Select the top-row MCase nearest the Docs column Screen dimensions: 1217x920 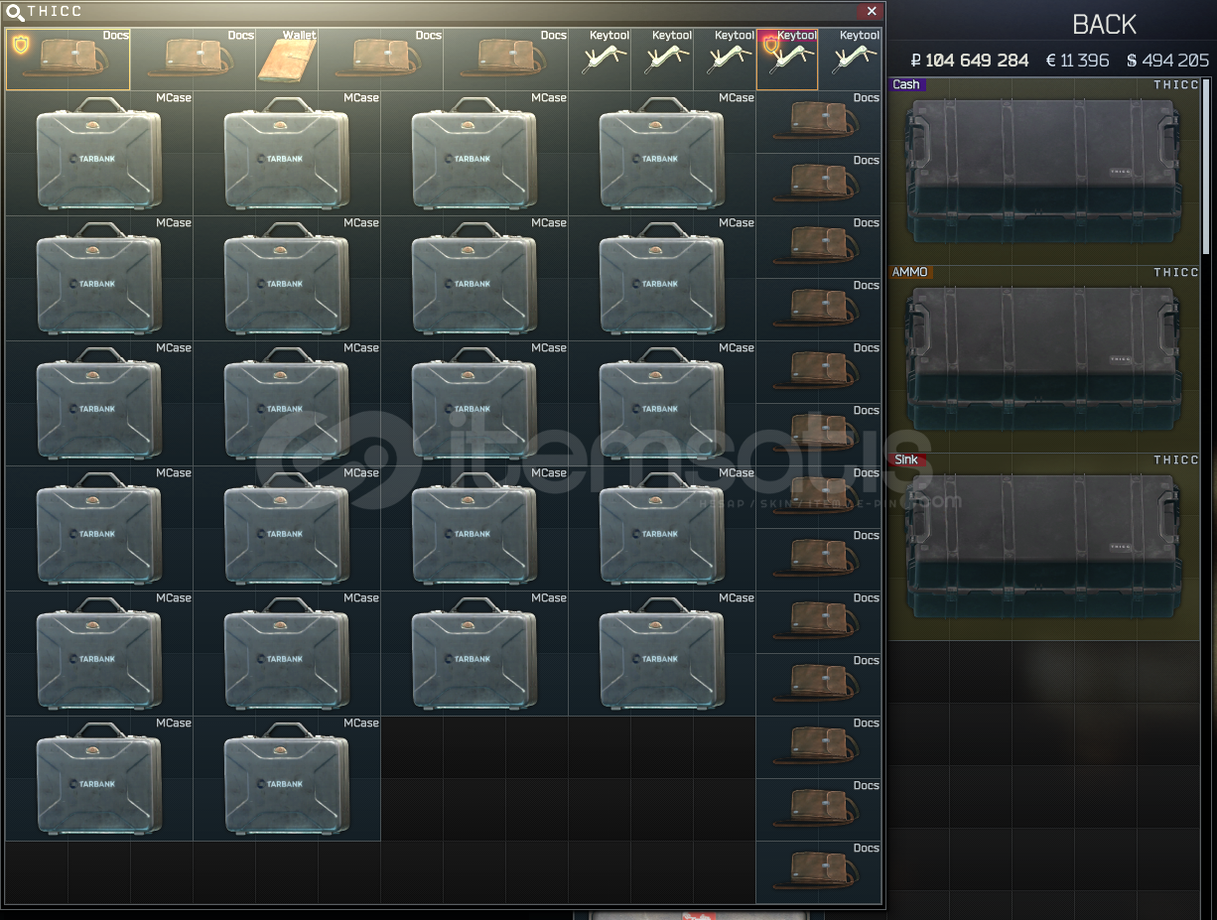click(x=662, y=153)
